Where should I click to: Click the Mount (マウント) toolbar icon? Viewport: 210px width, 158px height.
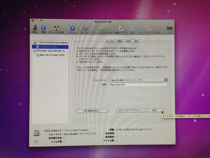[x=72, y=28]
